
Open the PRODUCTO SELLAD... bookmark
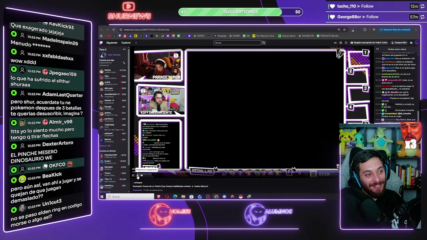[x=328, y=36]
